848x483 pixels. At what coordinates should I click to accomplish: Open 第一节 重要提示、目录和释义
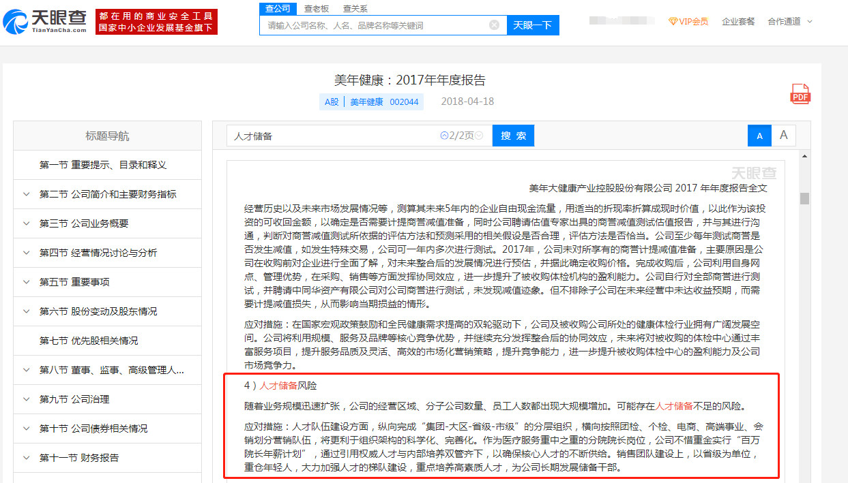click(x=103, y=165)
